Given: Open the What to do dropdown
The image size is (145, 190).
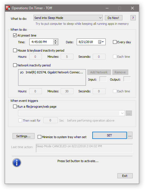Looking at the screenshot, I should pyautogui.click(x=68, y=18).
